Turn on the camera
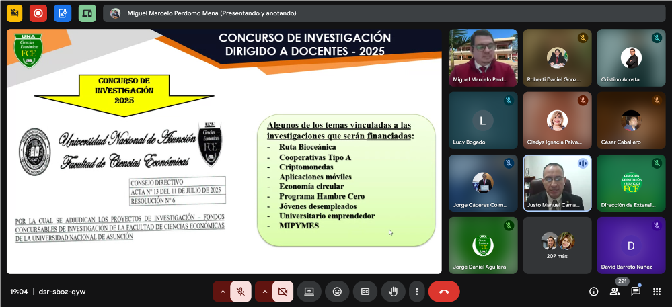The height and width of the screenshot is (307, 672). 283,292
